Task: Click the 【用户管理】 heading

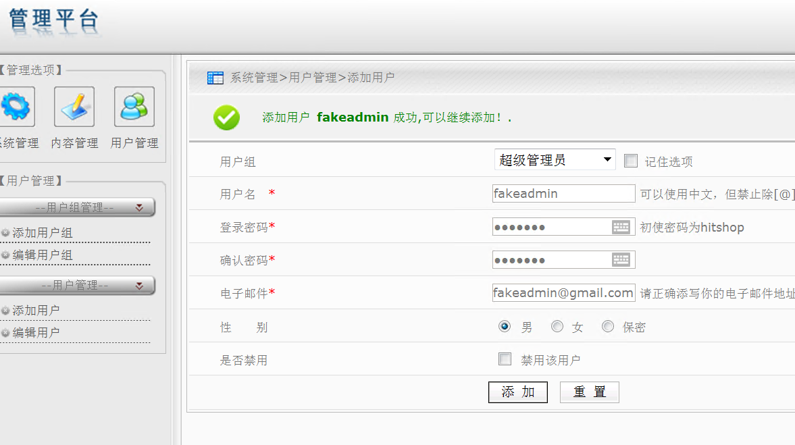Action: click(30, 181)
